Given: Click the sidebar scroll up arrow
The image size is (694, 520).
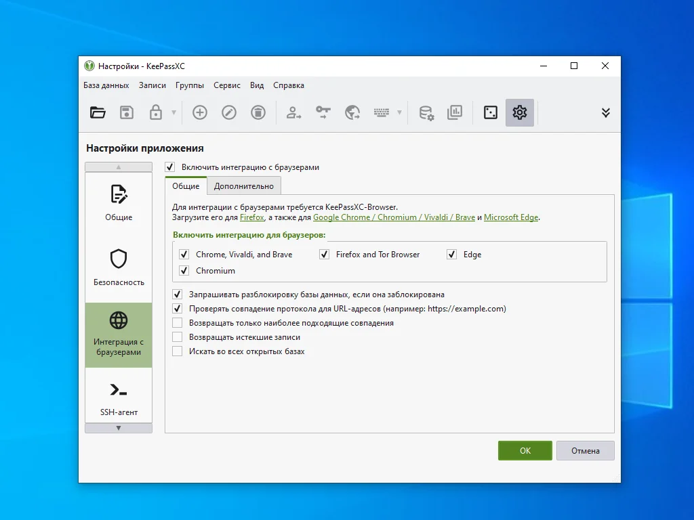Looking at the screenshot, I should coord(119,167).
